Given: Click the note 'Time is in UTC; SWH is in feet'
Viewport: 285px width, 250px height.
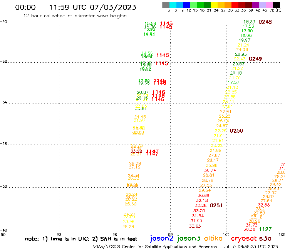Looking at the screenshot, I should coord(81,239).
